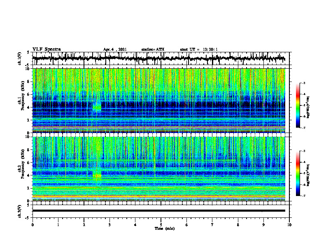This screenshot has height=252, width=326.
Task: Click the "2" kHz tick on ch.1 frequency axis
Action: 29,120
